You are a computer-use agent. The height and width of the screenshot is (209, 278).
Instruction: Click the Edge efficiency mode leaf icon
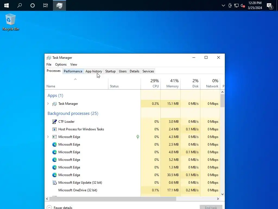pyautogui.click(x=138, y=137)
